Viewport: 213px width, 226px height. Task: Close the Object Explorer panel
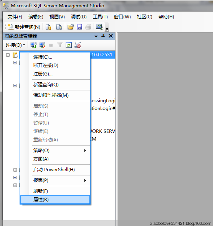point(111,36)
